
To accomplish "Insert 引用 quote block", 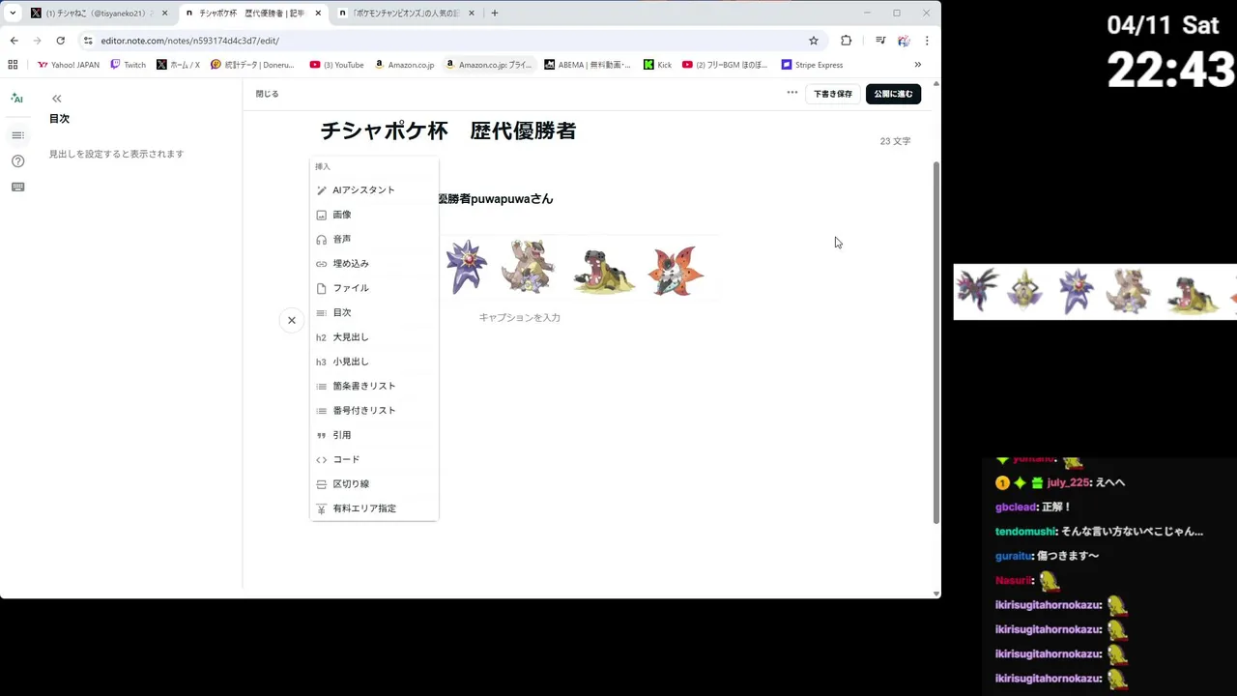I will coord(374,435).
